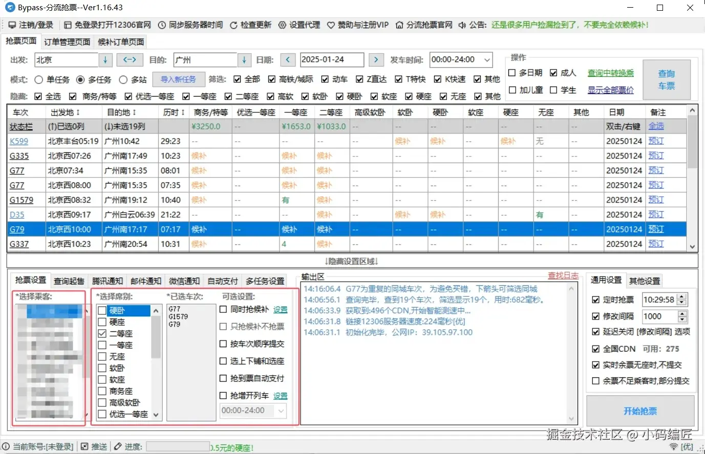Click the 检查更新 refresh icon
Screen dimensions: 705x454
[233, 25]
